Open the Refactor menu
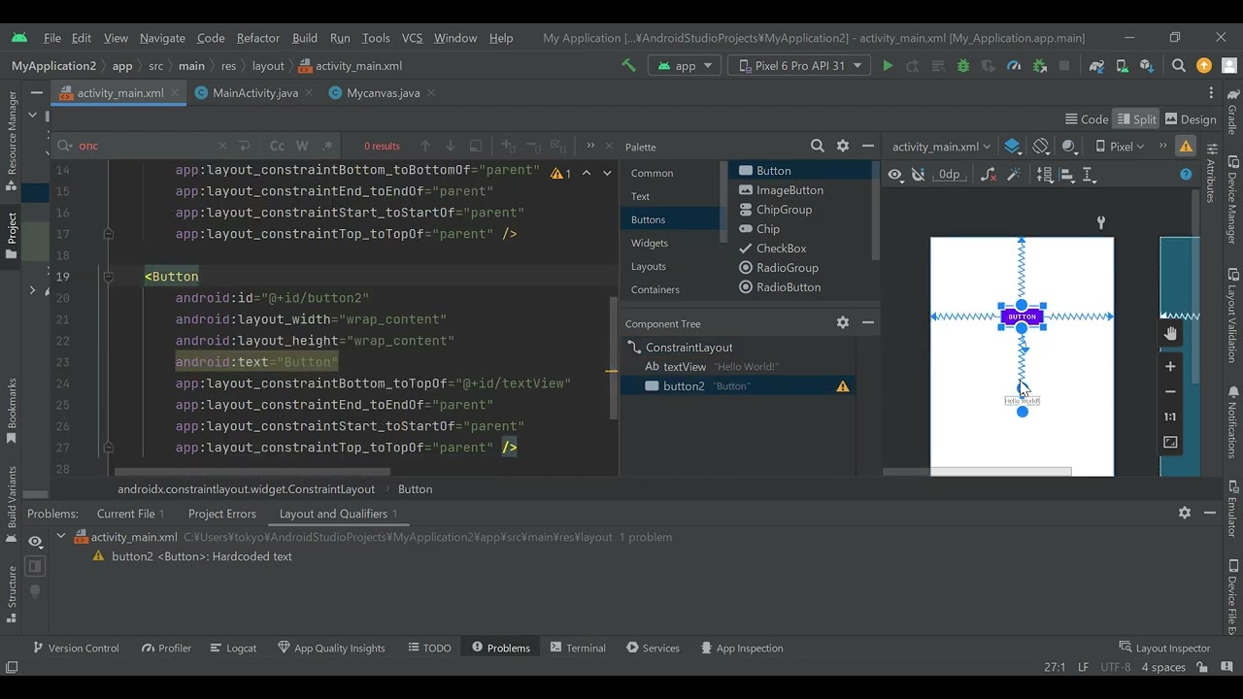This screenshot has width=1243, height=699. (257, 38)
